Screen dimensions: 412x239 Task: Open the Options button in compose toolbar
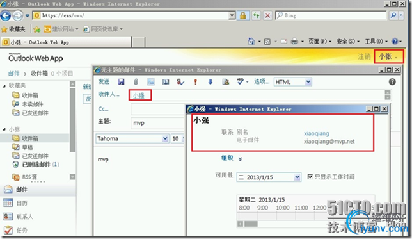262,81
